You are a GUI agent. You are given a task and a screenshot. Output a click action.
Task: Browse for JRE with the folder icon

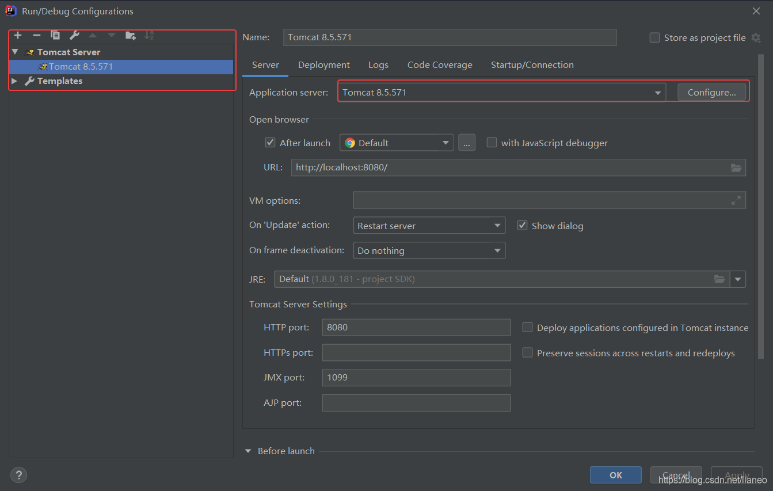(x=719, y=279)
